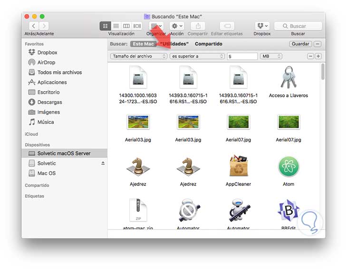Select the Este Mac search scope
The image size is (347, 269).
click(144, 44)
